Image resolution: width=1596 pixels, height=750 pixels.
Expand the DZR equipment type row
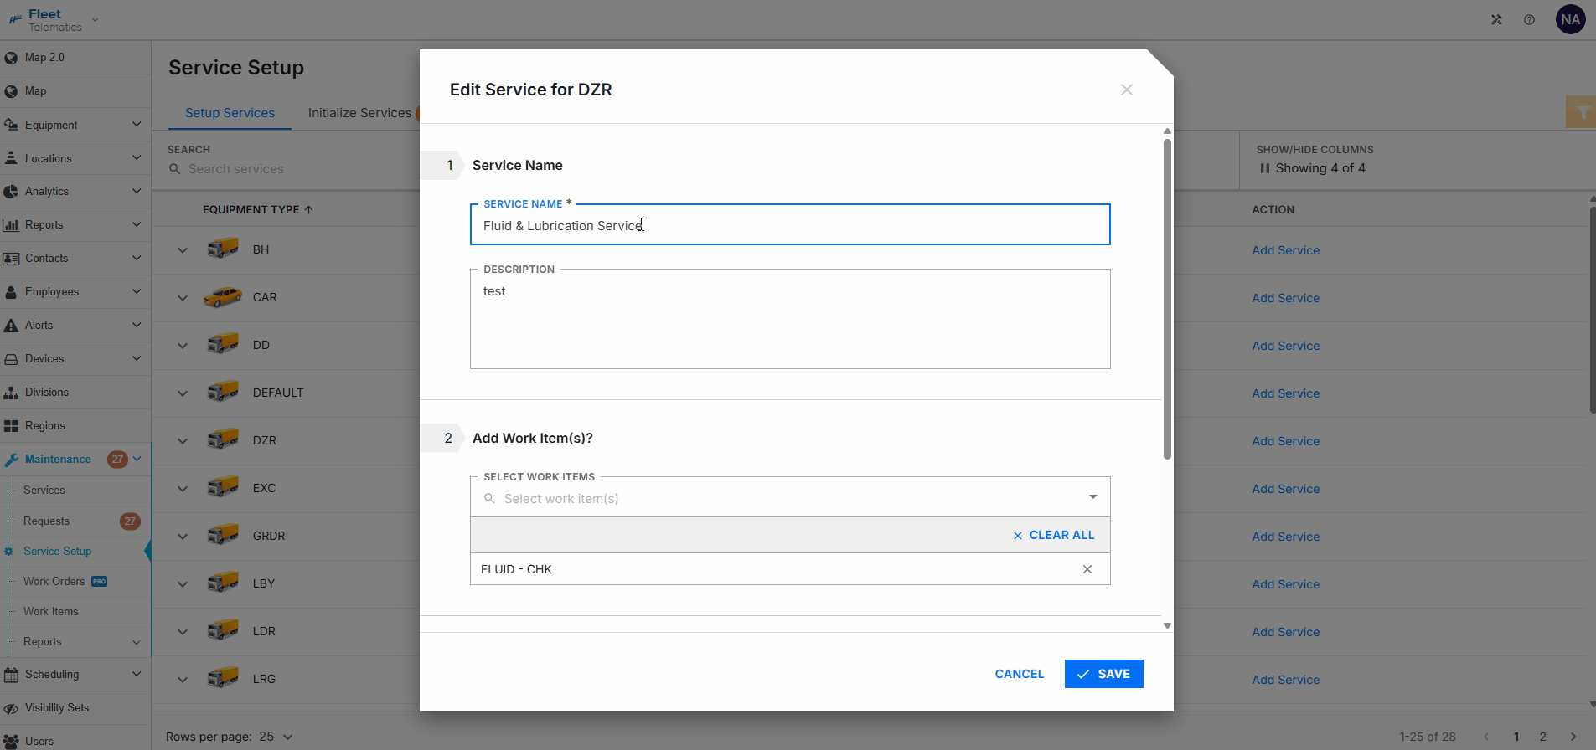[183, 441]
